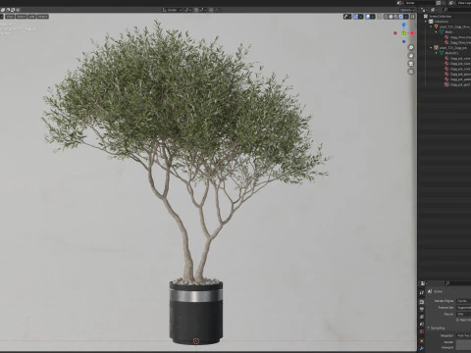Open the Add menu in viewport header
Screen dimensions: 471x353
(x=31, y=17)
